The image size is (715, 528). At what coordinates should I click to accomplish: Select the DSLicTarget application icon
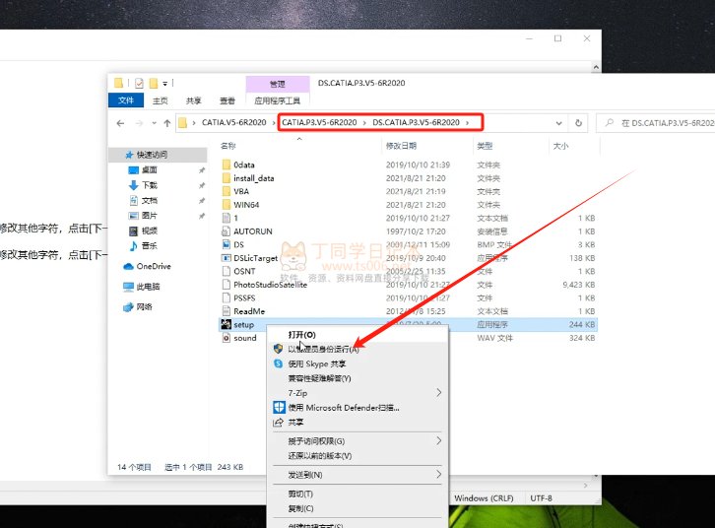coord(227,258)
